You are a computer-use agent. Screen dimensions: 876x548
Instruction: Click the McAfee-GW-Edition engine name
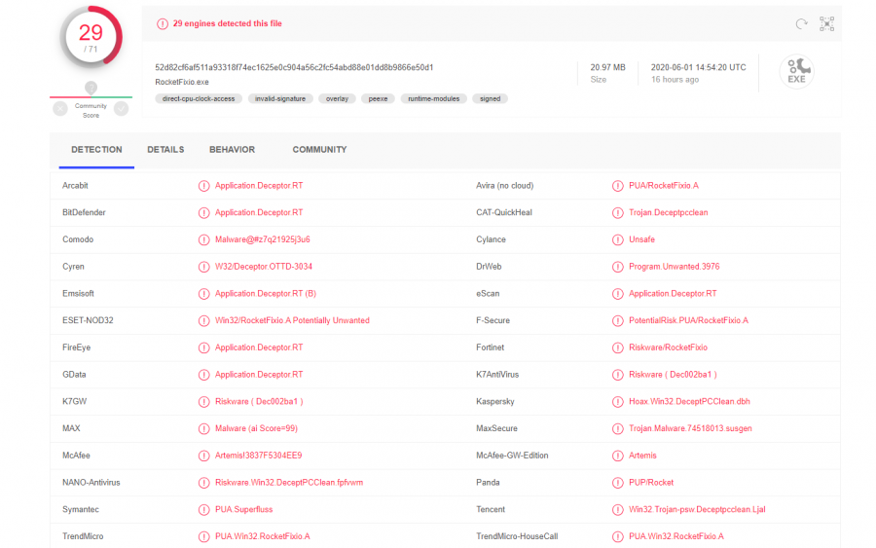click(512, 456)
